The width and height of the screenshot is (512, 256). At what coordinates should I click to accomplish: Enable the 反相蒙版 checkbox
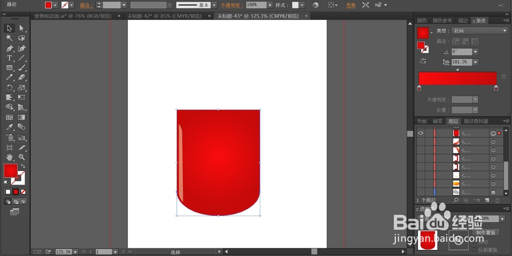tap(475, 250)
